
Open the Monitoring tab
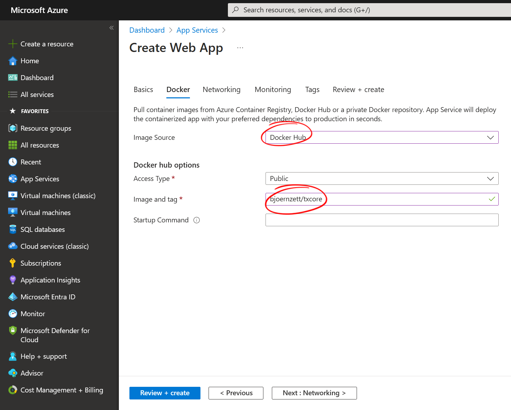pos(273,90)
